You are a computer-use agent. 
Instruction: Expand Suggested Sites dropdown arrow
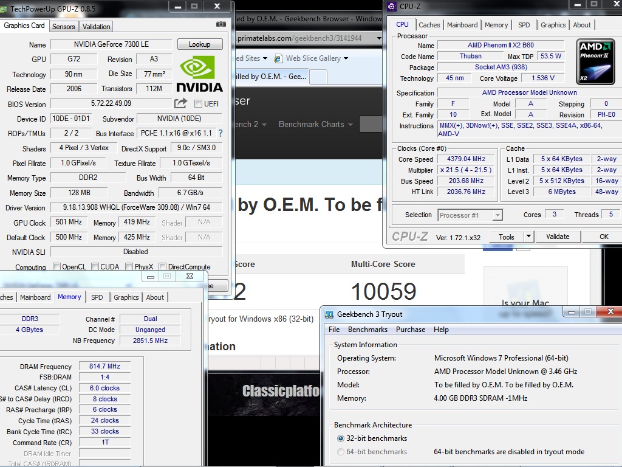[265, 59]
